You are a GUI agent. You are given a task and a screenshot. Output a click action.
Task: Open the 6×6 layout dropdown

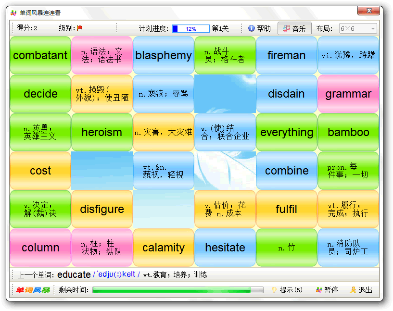point(357,28)
